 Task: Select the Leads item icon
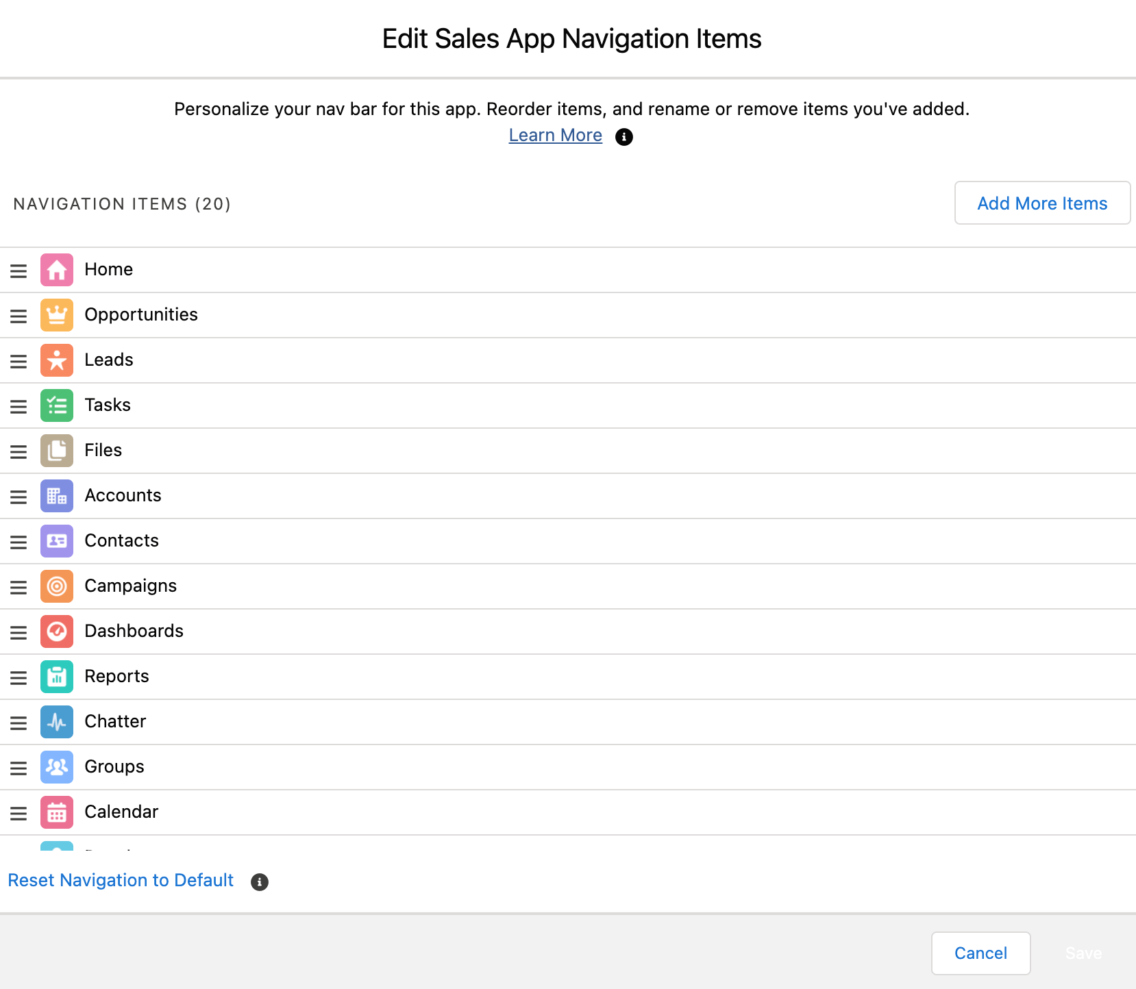56,360
